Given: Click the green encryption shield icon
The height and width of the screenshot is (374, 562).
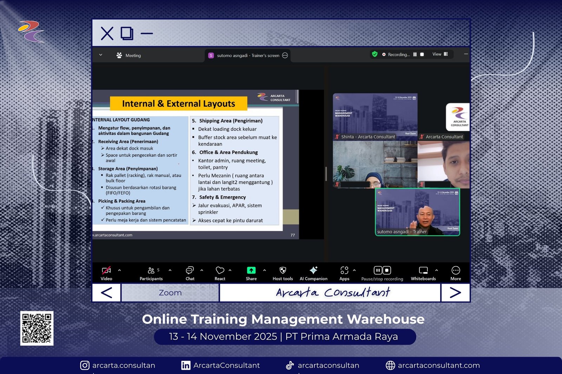Looking at the screenshot, I should point(375,54).
